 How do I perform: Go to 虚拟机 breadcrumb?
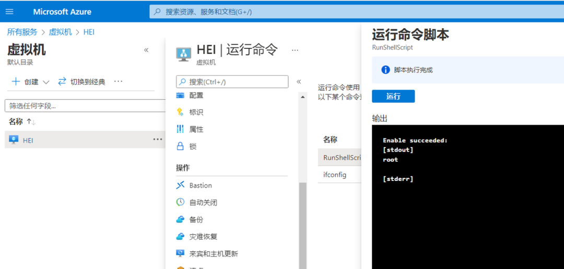click(61, 32)
